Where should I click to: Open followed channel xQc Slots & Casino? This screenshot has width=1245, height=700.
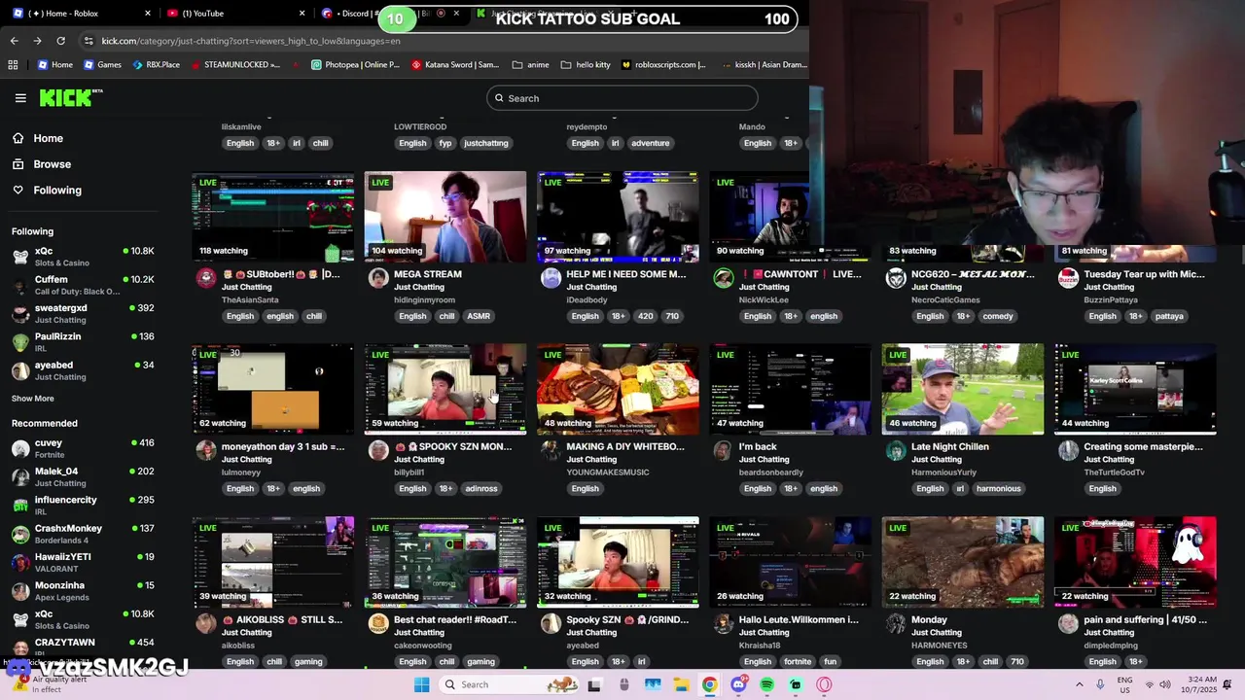tap(83, 257)
